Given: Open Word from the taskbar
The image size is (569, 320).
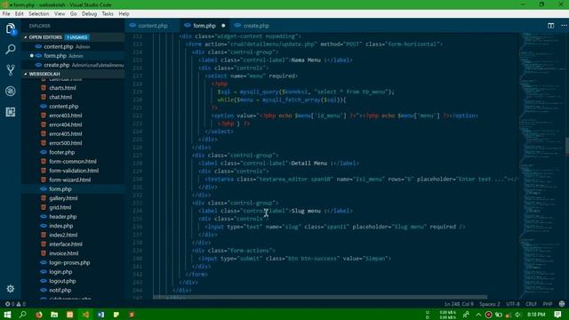Looking at the screenshot, I should [x=100, y=314].
